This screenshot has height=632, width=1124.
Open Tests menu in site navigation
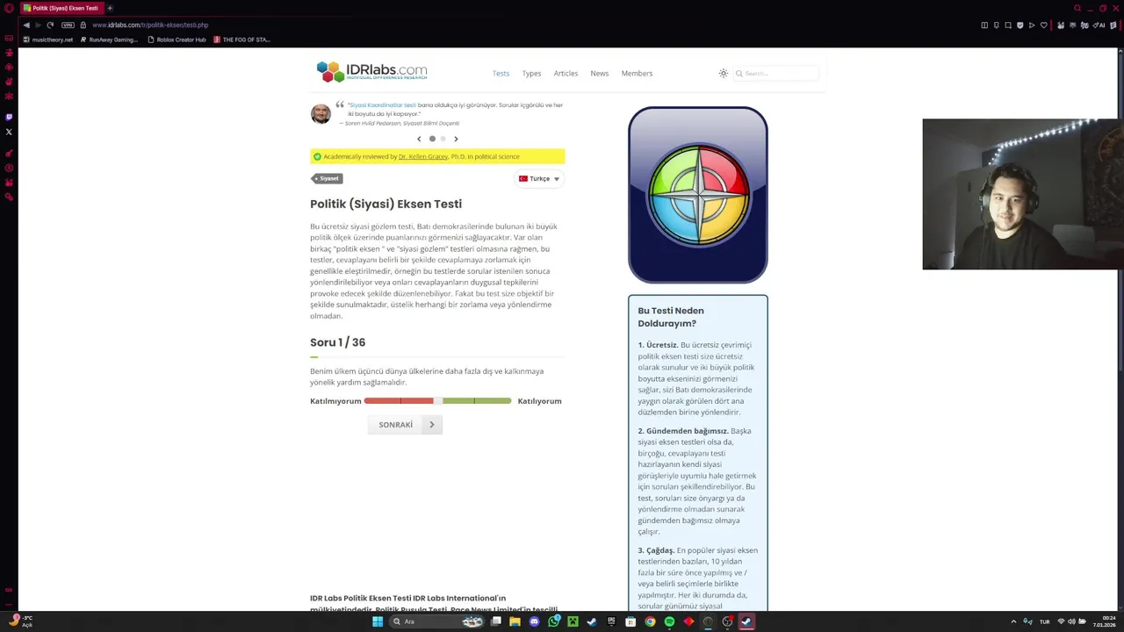point(501,74)
